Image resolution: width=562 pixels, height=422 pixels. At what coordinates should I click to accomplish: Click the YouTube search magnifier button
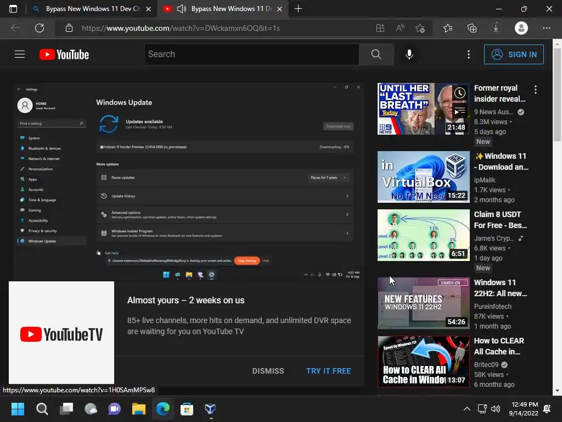pyautogui.click(x=376, y=54)
